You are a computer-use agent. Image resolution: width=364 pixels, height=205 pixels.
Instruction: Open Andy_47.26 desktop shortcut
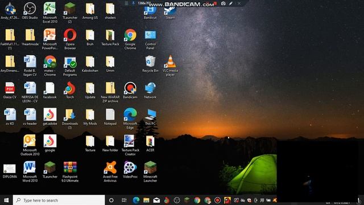10,11
